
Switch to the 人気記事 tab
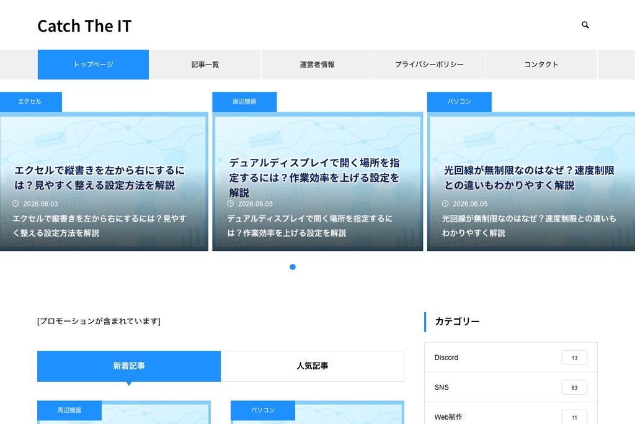[313, 366]
